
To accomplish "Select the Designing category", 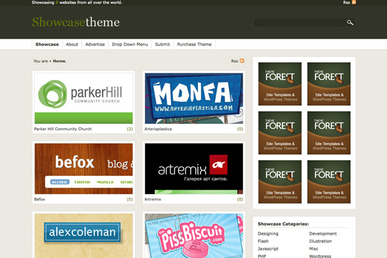I will [268, 233].
